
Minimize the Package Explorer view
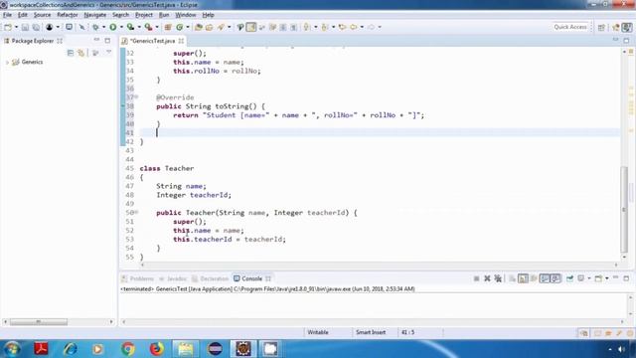click(x=96, y=40)
